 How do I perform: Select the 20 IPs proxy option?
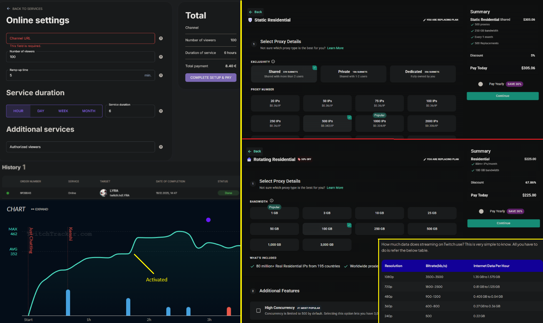275,103
